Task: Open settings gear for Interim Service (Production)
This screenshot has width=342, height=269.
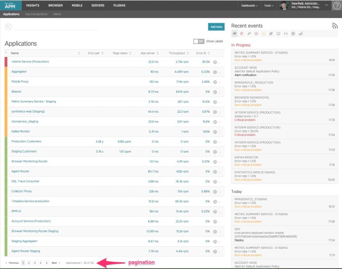Action: pos(215,62)
